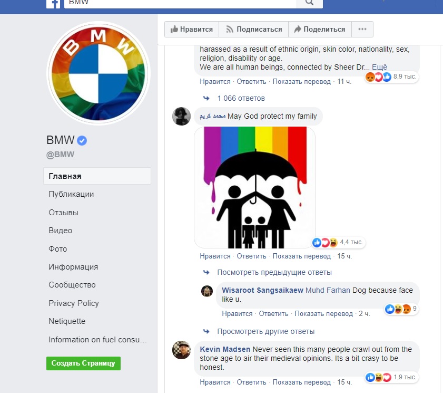Like the Kevin Madsen comment
Image resolution: width=443 pixels, height=393 pixels.
(x=215, y=382)
